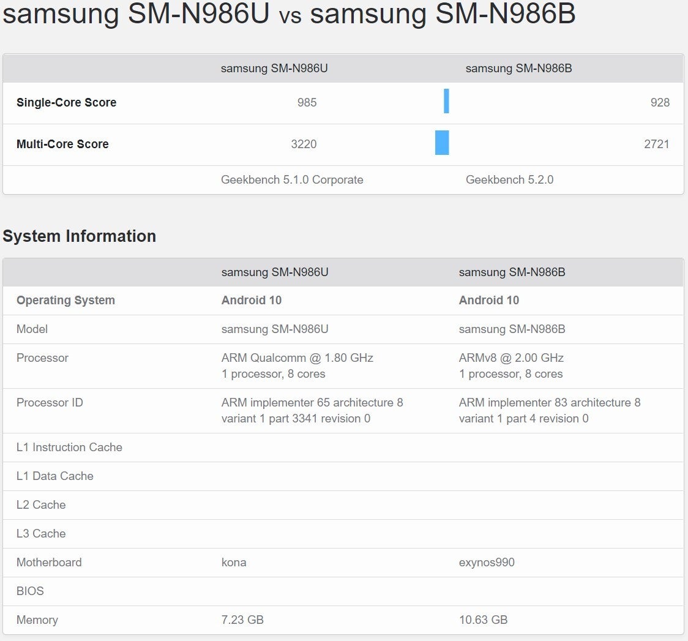
Task: Select the 'L2 Cache' row label
Action: (41, 505)
